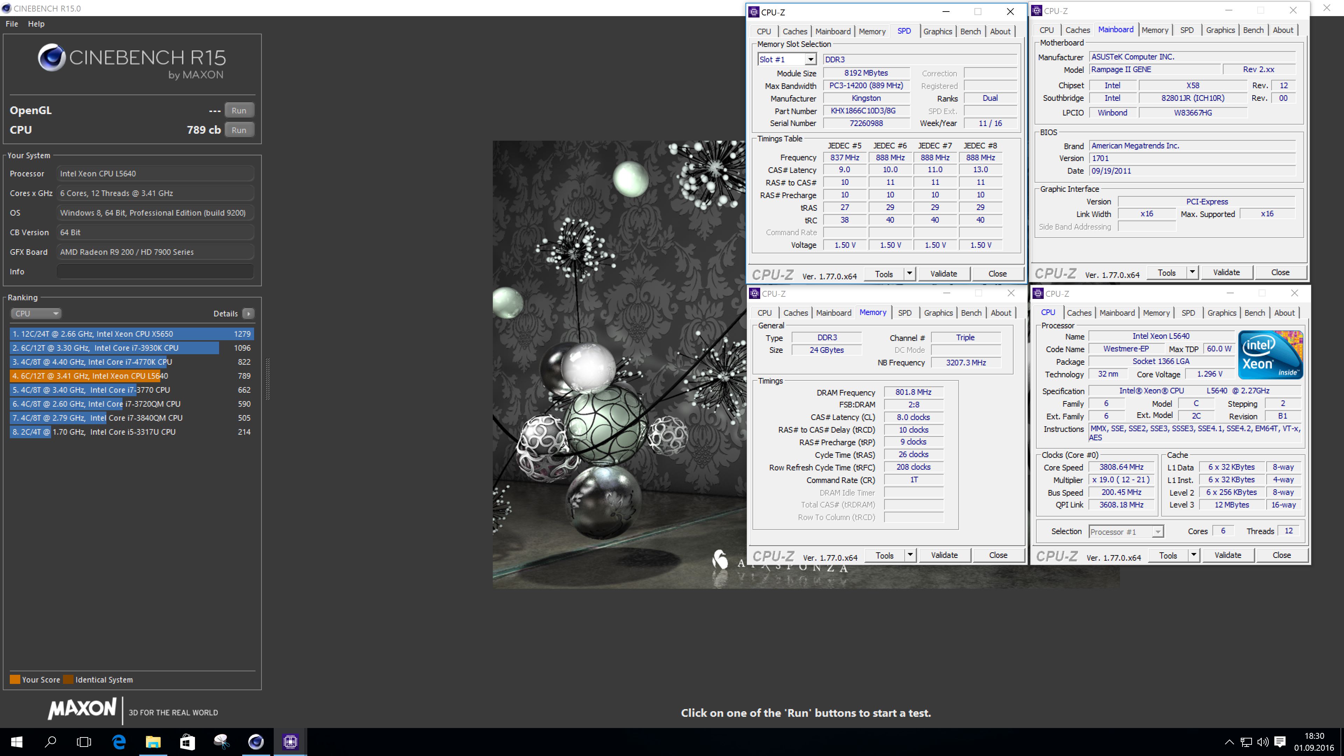Click Tools button in CPU window
The width and height of the screenshot is (1344, 756).
pos(1168,555)
